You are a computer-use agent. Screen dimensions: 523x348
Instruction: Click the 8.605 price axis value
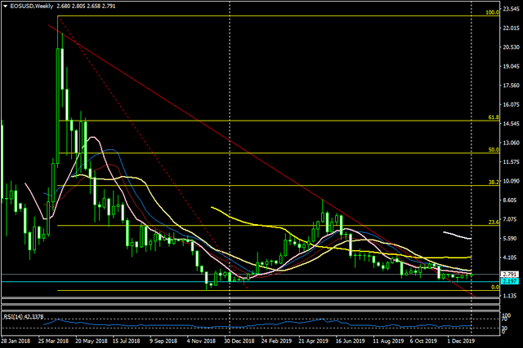tap(509, 200)
